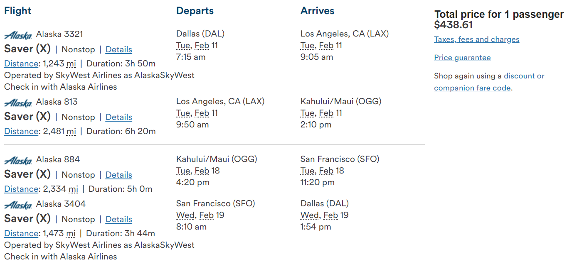Click Distance link for 2,481 mi flight
567x269 pixels.
[21, 131]
